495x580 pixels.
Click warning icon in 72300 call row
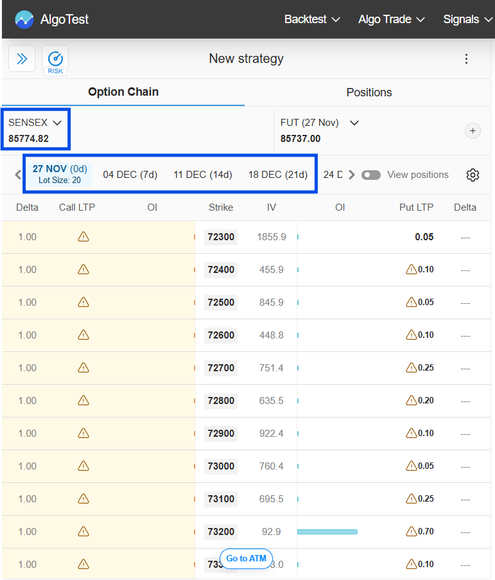(83, 237)
